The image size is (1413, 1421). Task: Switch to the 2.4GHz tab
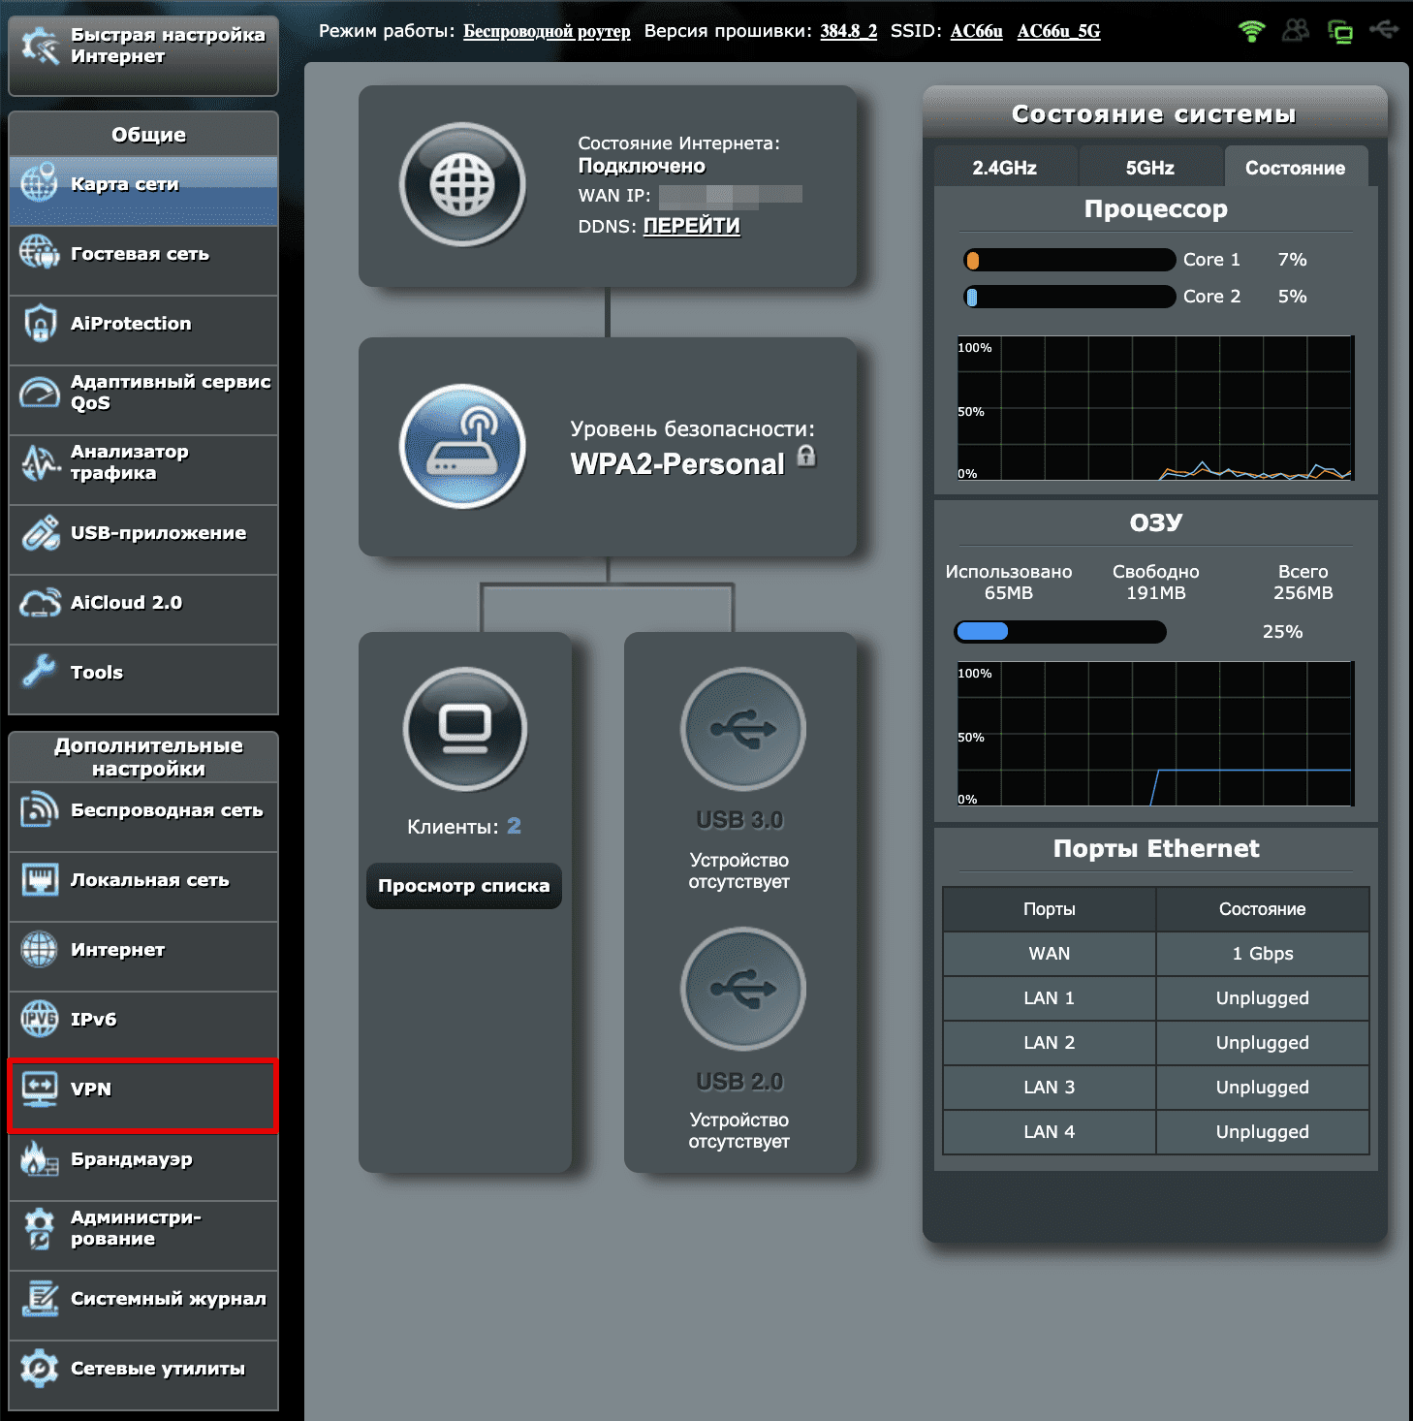tap(1005, 167)
